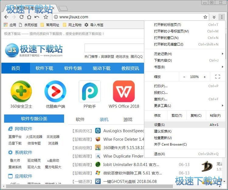Viewport: 228px width, 190px height.
Task: Click 复制(C) in the edit row
Action: tap(196, 116)
